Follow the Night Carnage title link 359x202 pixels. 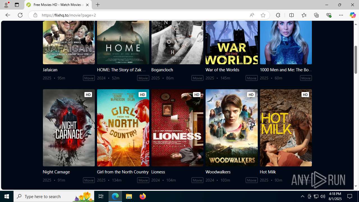pyautogui.click(x=56, y=172)
